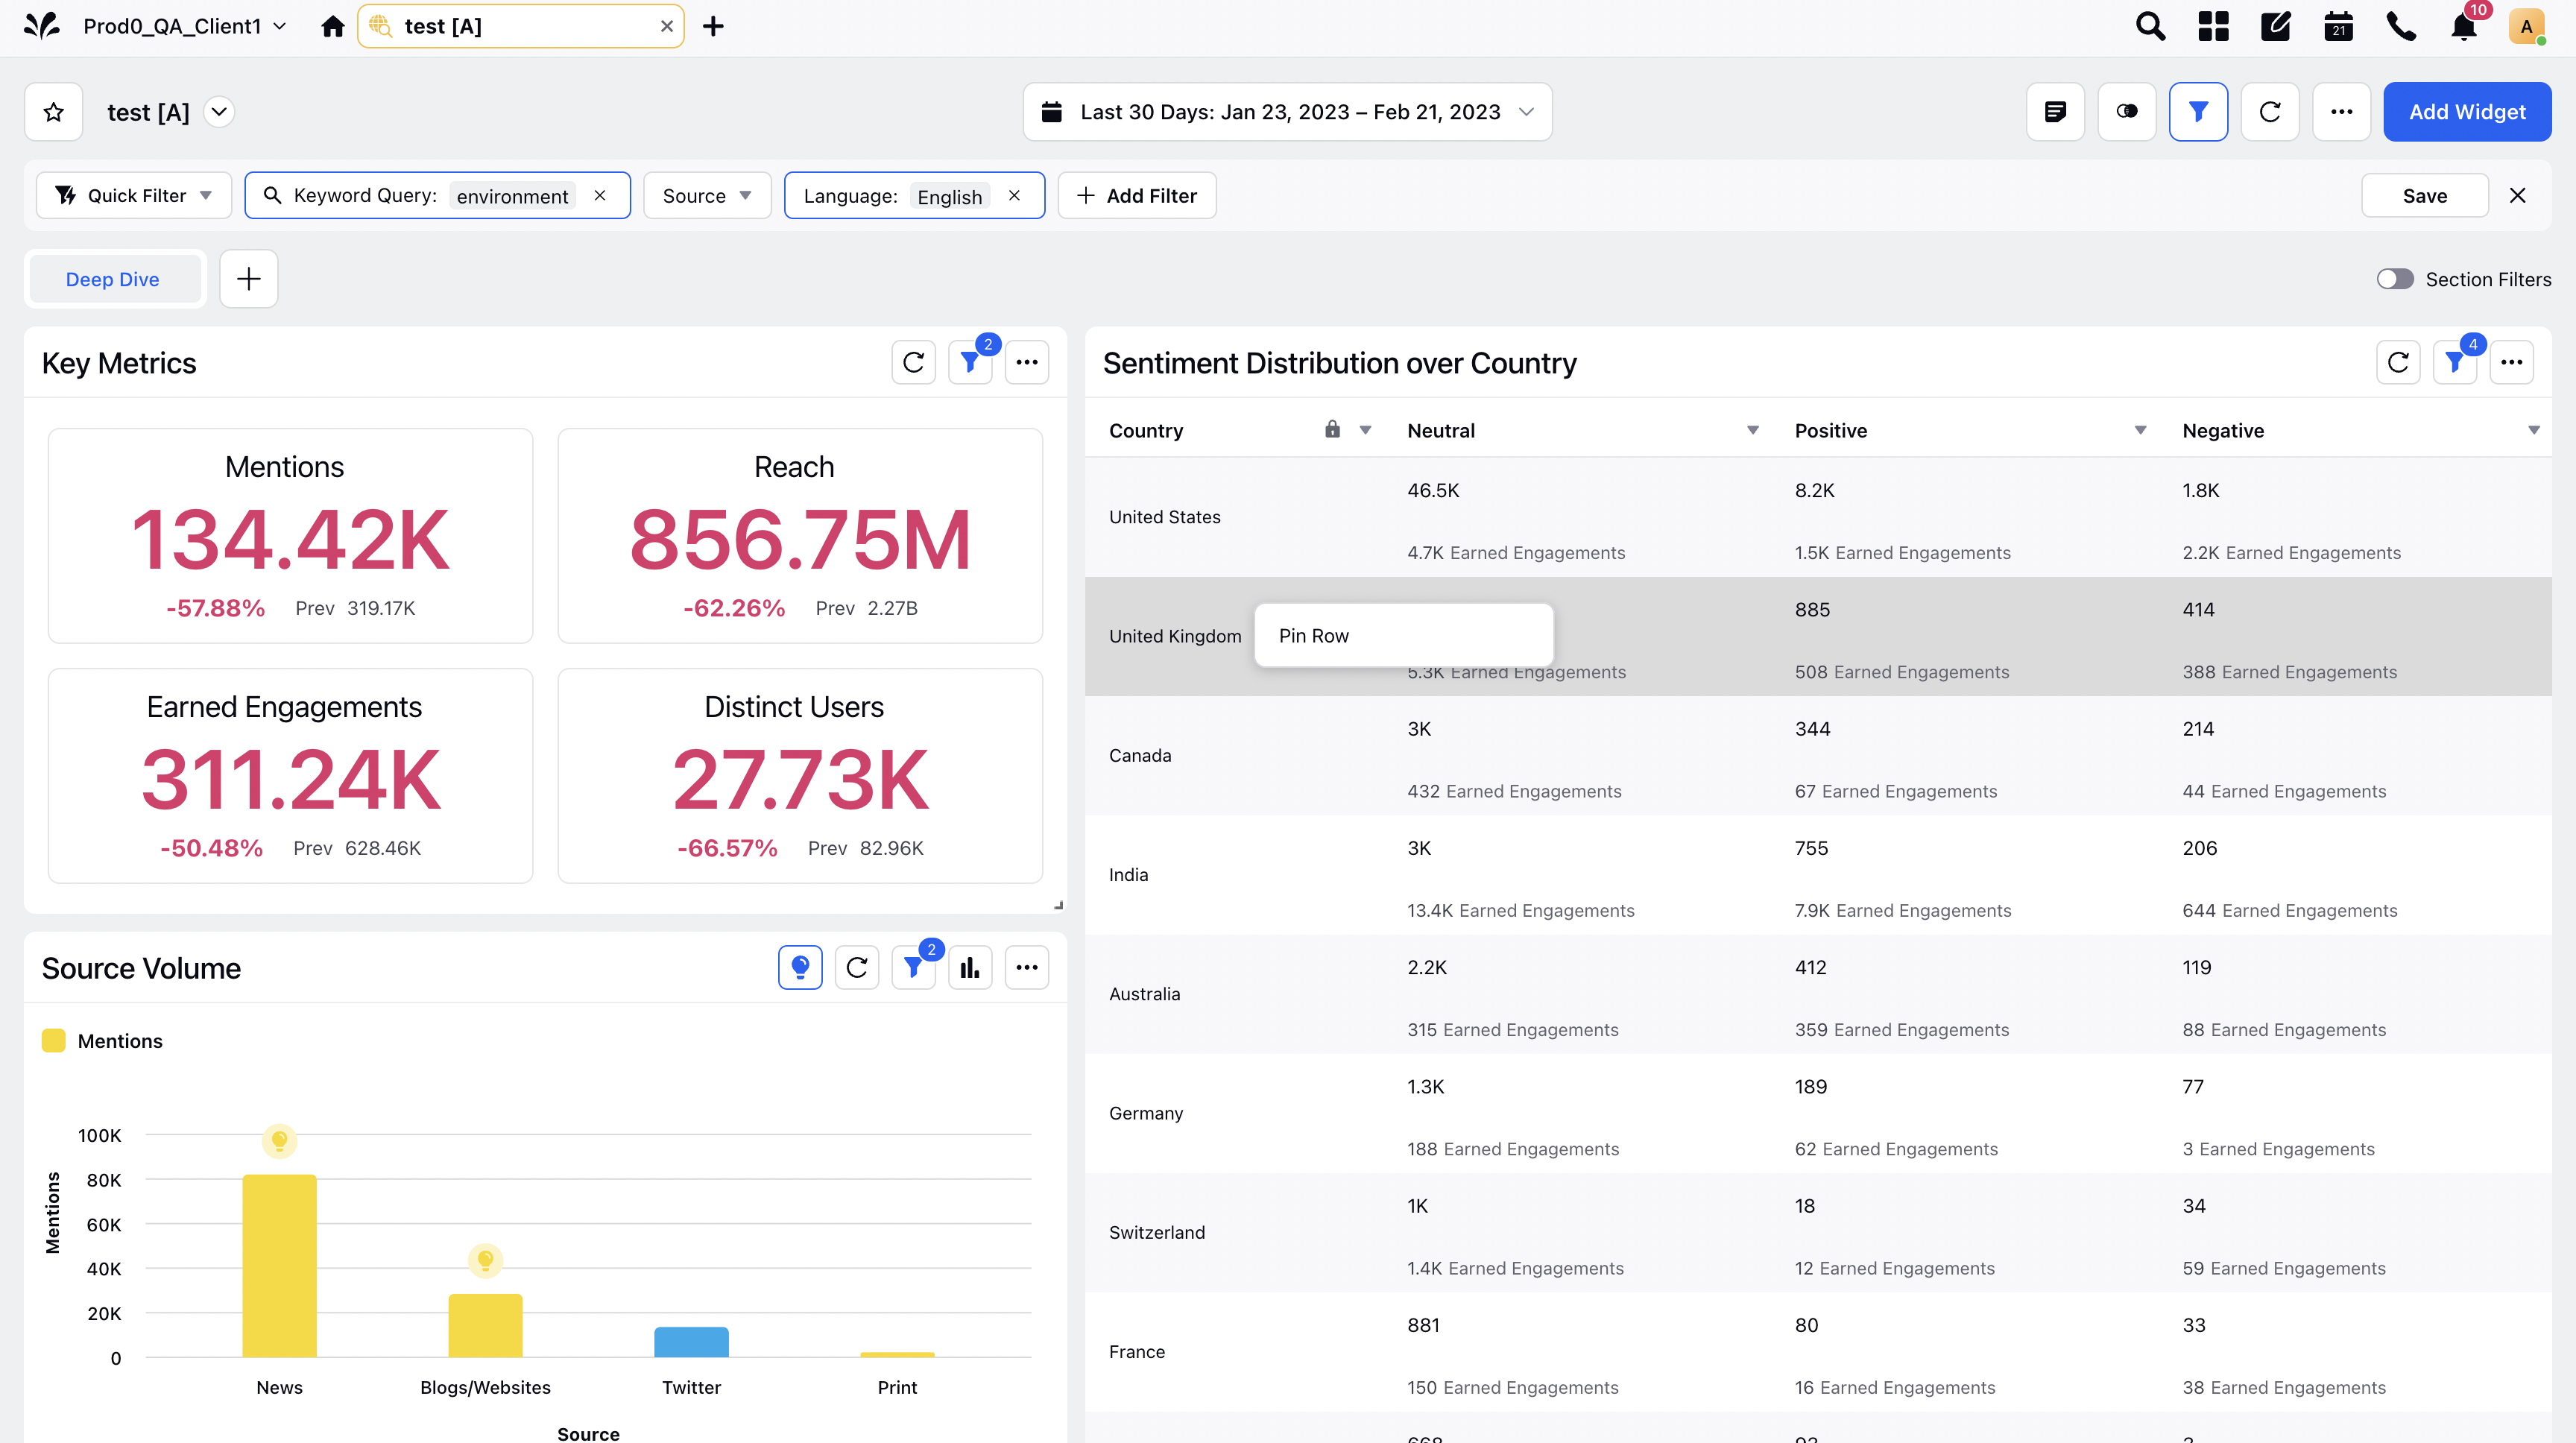Save the current filter set

point(2424,195)
